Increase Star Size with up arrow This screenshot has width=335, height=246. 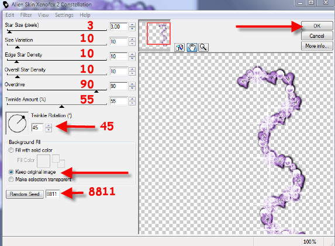[x=132, y=24]
